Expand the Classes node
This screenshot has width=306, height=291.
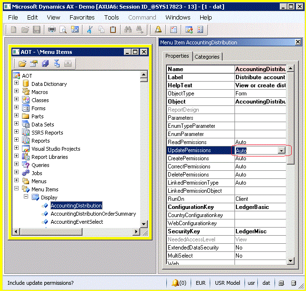click(x=17, y=99)
